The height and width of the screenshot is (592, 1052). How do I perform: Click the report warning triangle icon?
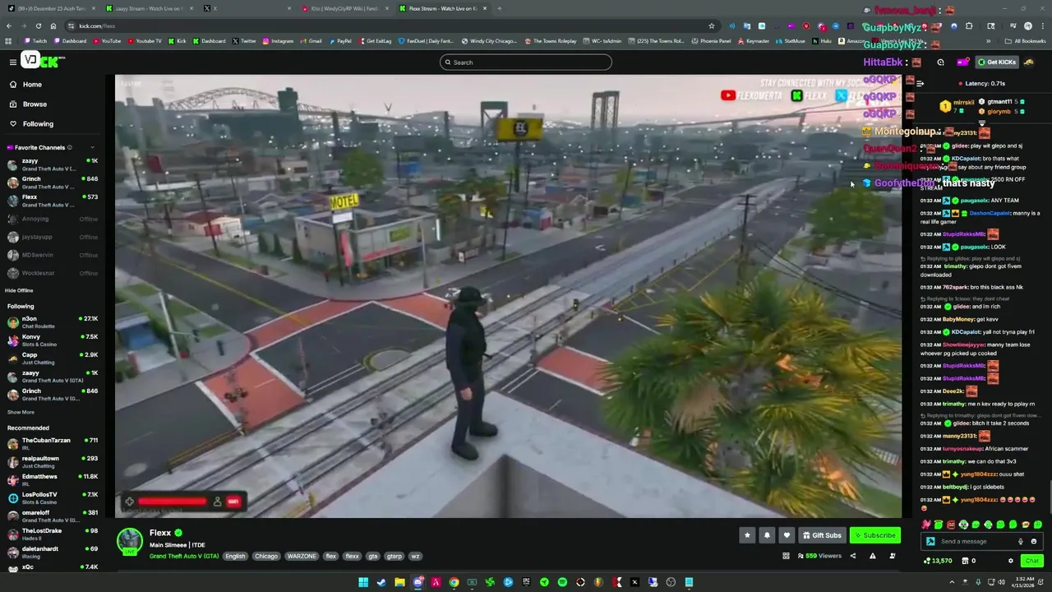tap(872, 556)
